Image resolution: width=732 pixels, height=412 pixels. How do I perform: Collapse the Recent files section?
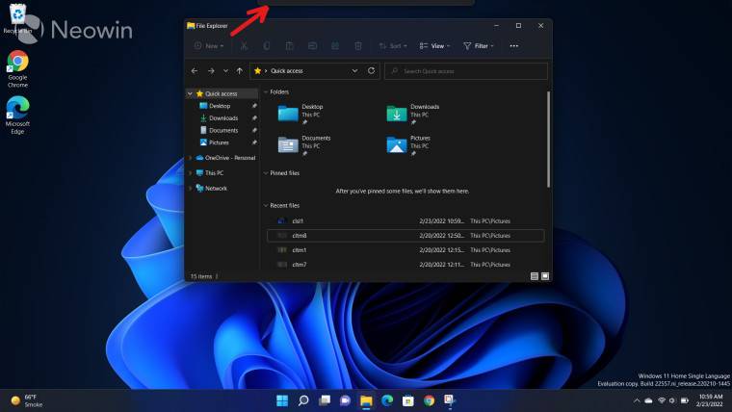tap(266, 205)
